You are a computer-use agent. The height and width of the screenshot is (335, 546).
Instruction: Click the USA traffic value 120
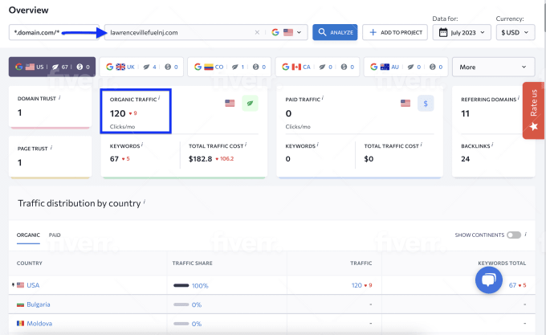(357, 285)
